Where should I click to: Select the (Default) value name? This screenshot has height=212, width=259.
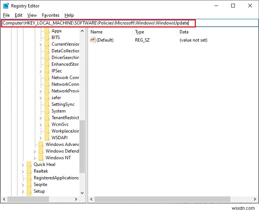pyautogui.click(x=105, y=40)
